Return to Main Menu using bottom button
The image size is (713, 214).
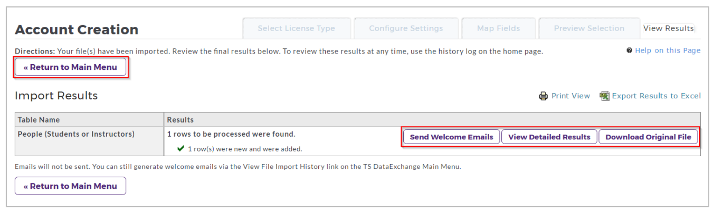click(70, 186)
